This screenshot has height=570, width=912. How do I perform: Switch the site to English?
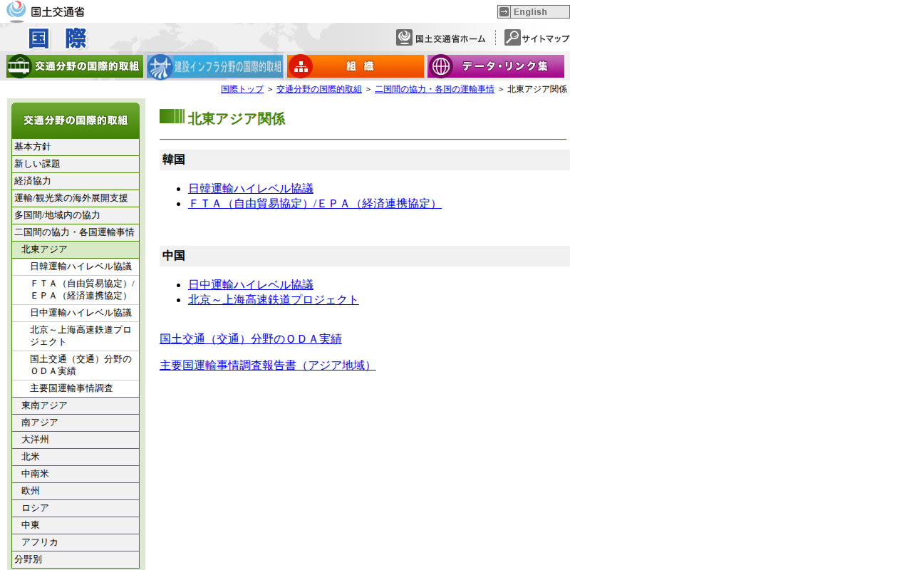(x=534, y=11)
